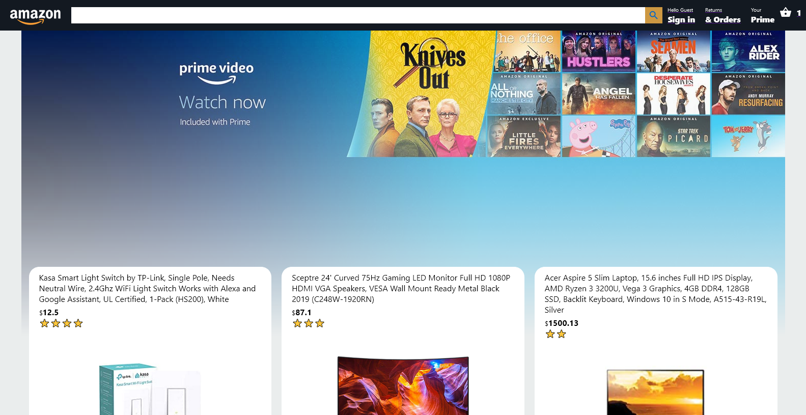The height and width of the screenshot is (415, 806).
Task: Click Kasa switch four-star rating
Action: 61,323
